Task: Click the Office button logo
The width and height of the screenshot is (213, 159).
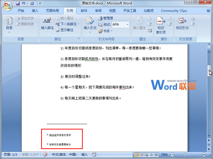Action: 7,6
